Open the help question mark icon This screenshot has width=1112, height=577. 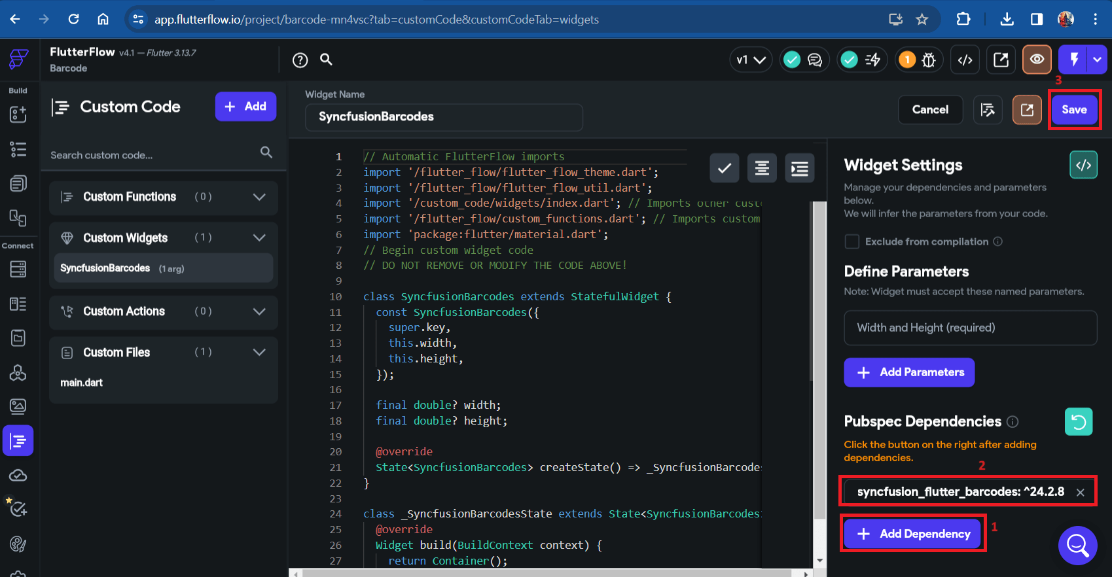[300, 60]
